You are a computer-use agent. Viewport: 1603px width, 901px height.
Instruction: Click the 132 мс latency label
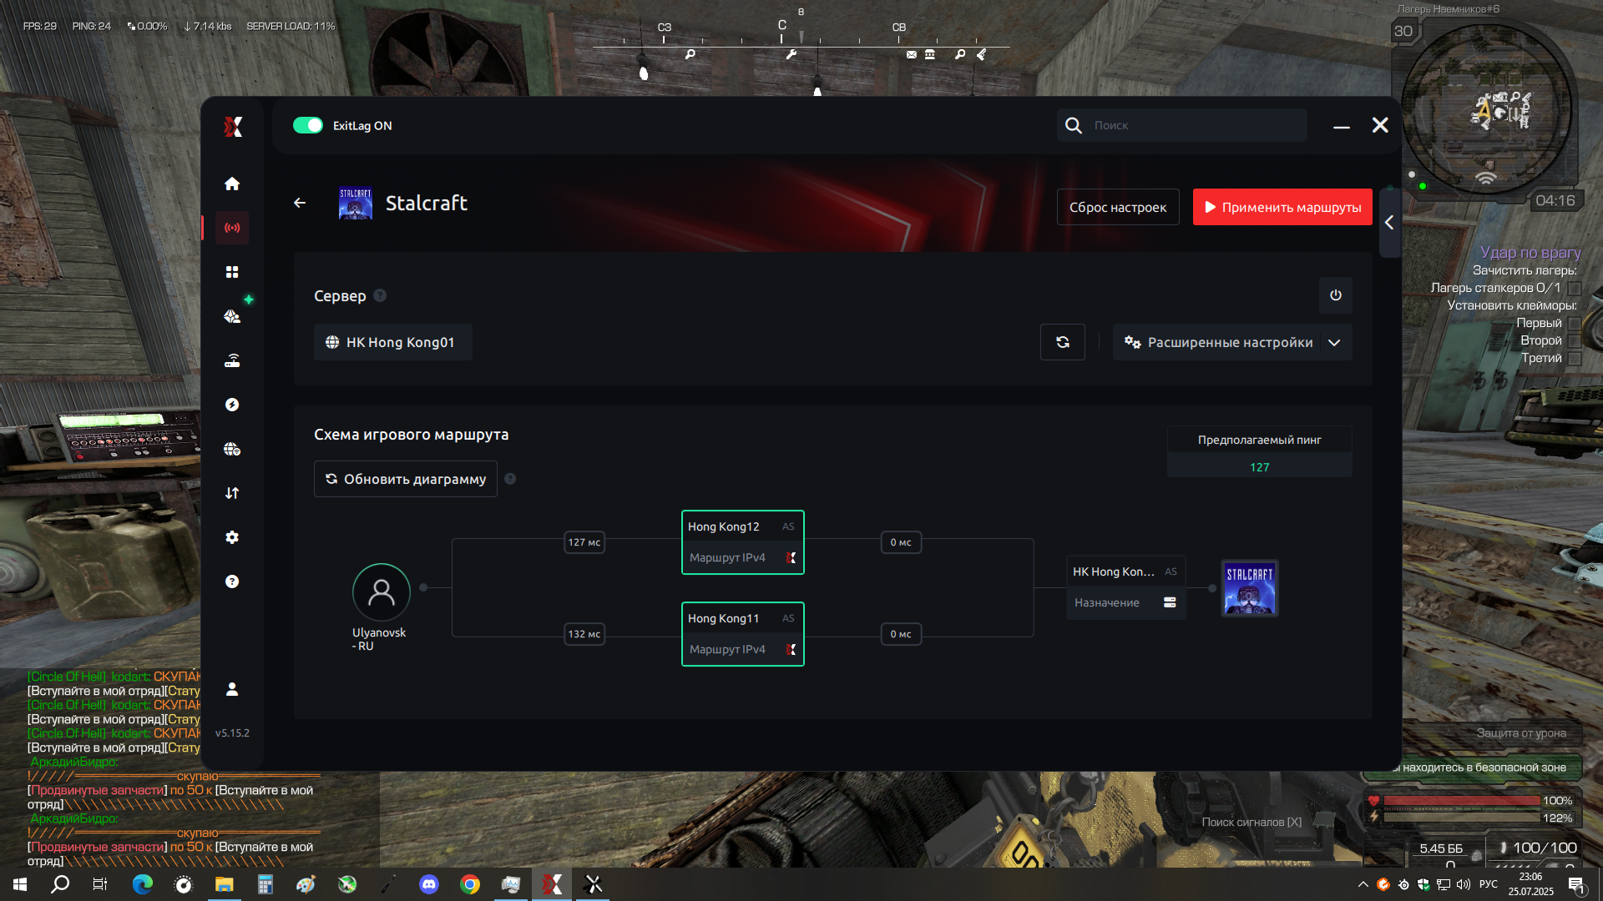[584, 634]
